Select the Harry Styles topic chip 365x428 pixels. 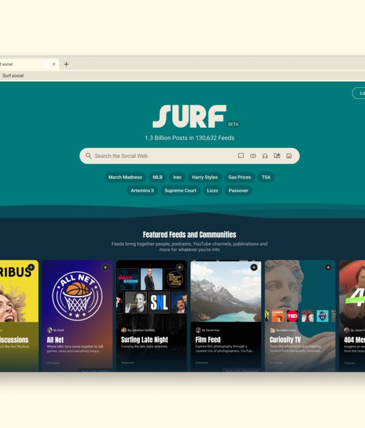tap(205, 177)
